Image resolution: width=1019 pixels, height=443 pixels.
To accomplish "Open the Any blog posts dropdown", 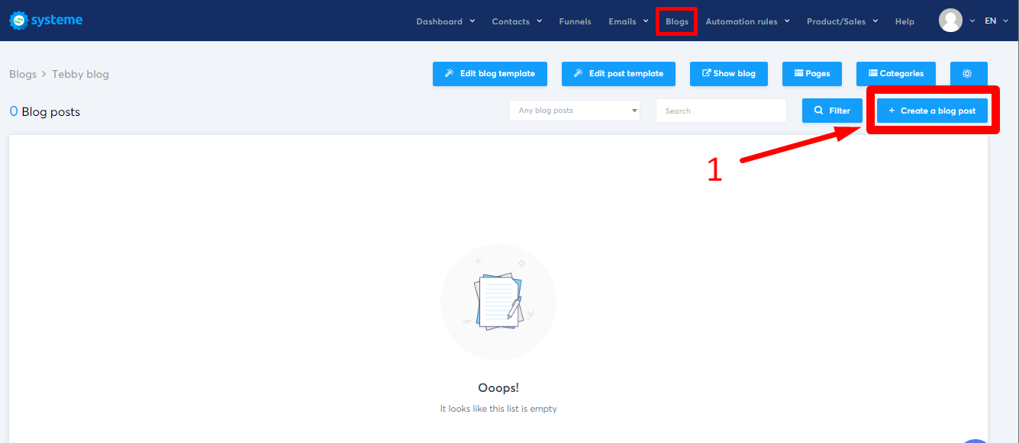I will (x=574, y=110).
